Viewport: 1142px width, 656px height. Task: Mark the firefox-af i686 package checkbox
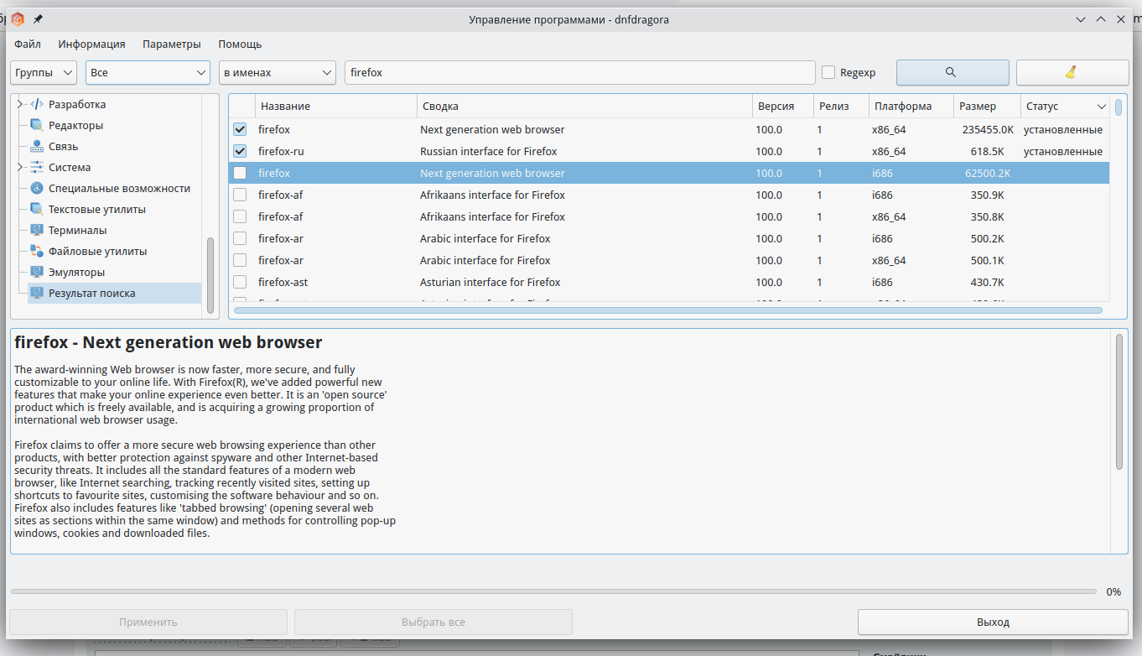240,195
